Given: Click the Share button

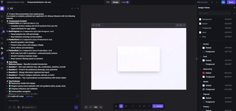Looking at the screenshot, I should 231,2.
